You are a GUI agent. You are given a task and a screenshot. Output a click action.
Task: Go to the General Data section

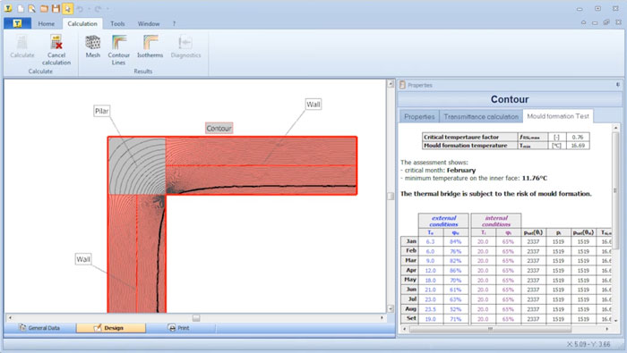click(39, 328)
